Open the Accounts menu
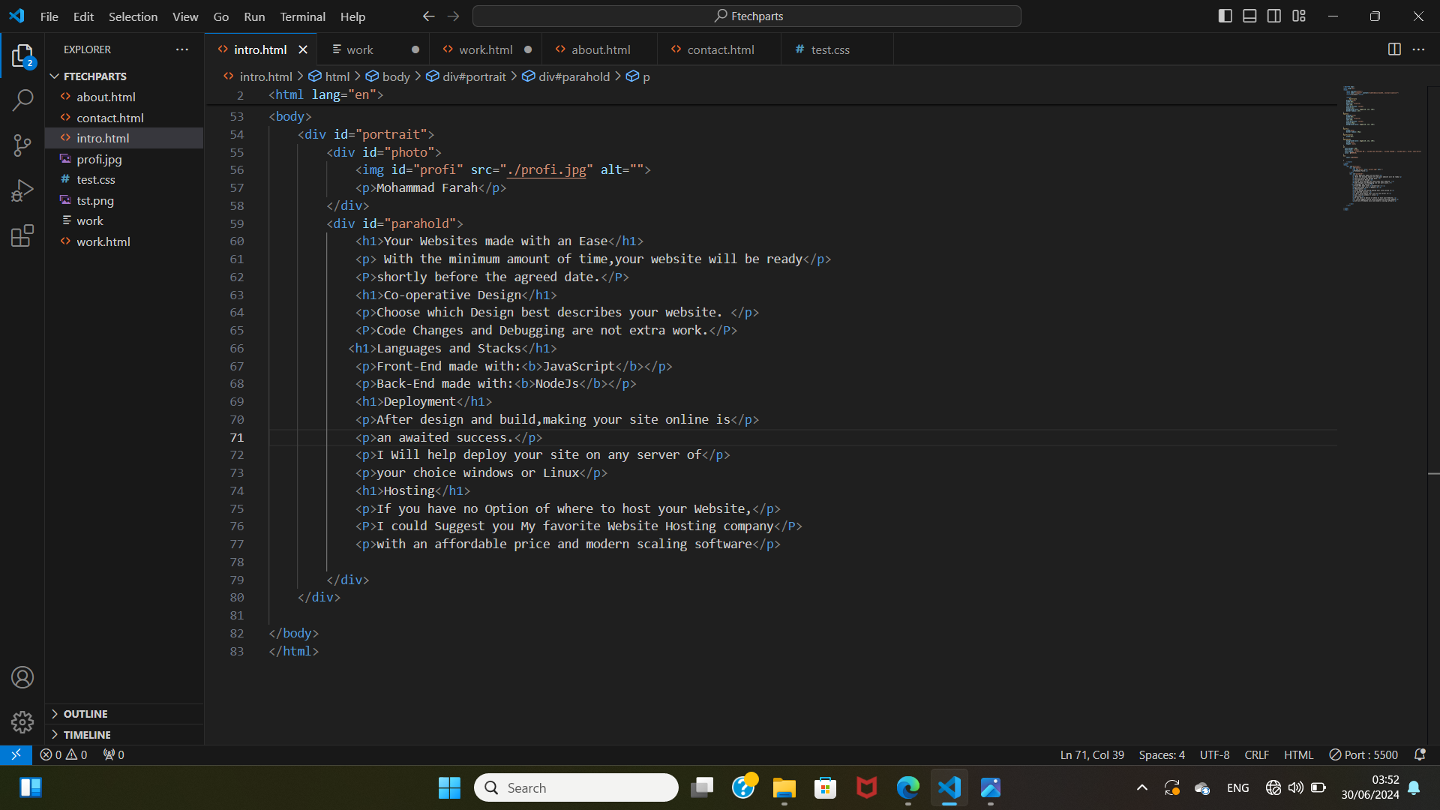 (x=22, y=677)
